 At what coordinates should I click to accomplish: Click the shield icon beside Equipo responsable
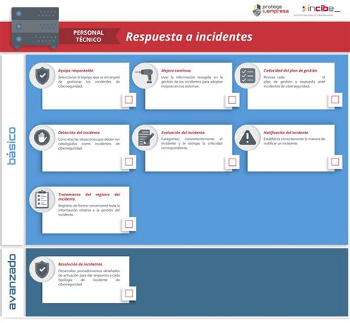click(42, 76)
